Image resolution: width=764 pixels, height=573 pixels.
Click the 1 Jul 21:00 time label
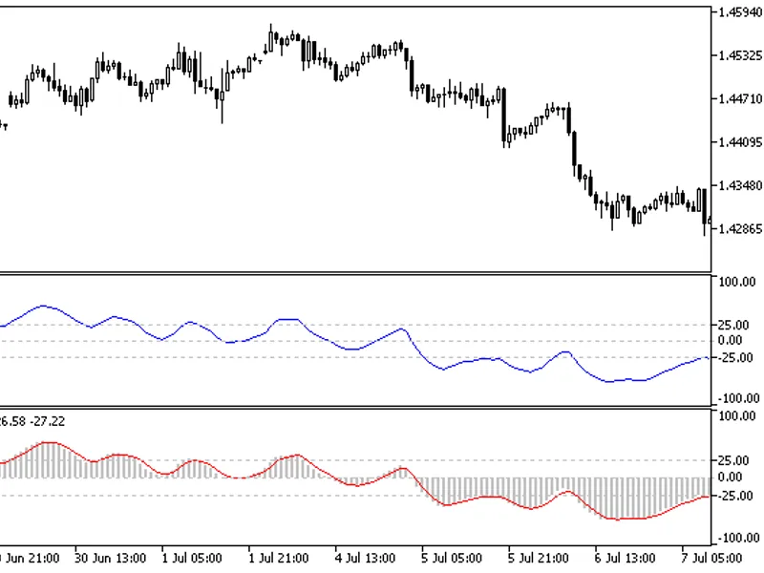click(x=279, y=558)
